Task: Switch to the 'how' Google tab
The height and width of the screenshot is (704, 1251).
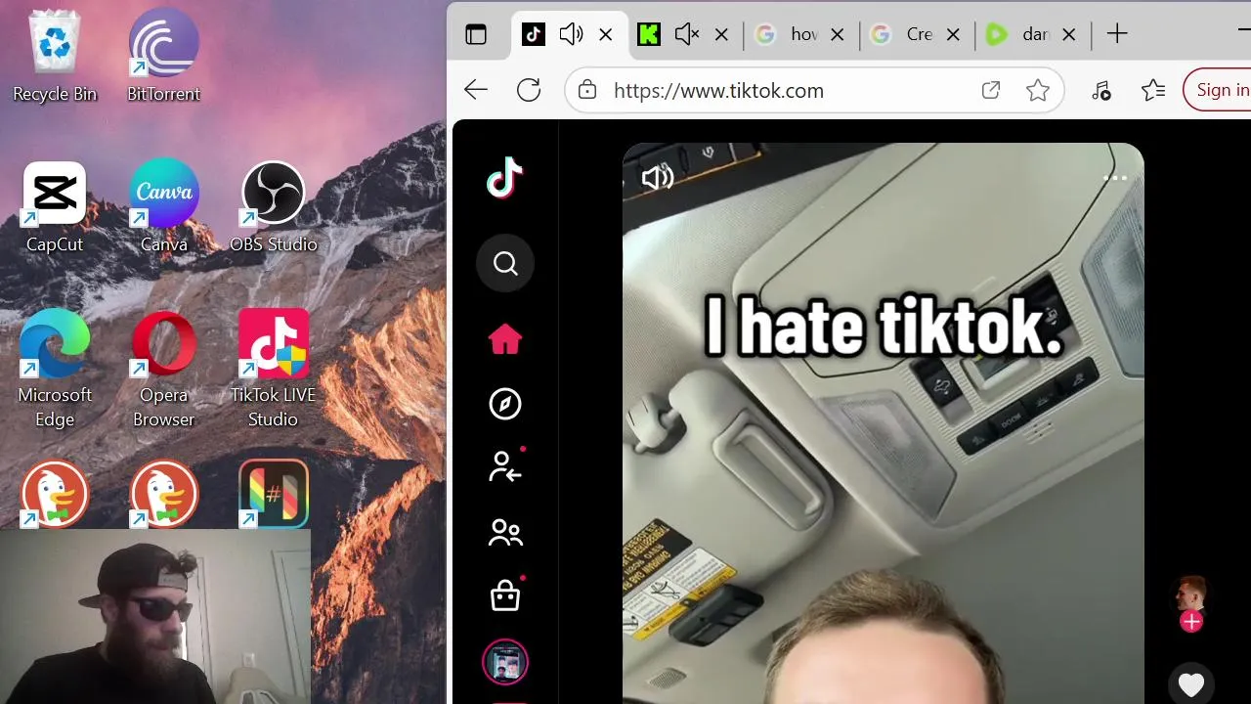Action: 787,34
